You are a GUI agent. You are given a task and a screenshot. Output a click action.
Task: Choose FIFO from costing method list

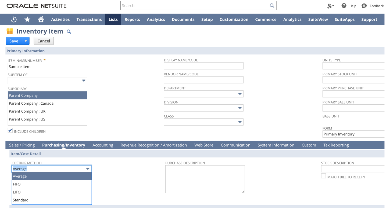tap(17, 184)
